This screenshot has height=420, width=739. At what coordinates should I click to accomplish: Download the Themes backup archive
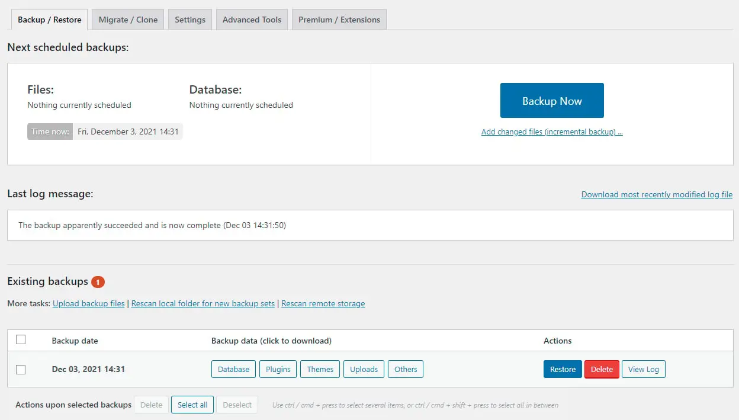(320, 369)
